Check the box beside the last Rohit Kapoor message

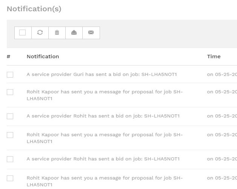pyautogui.click(x=10, y=178)
